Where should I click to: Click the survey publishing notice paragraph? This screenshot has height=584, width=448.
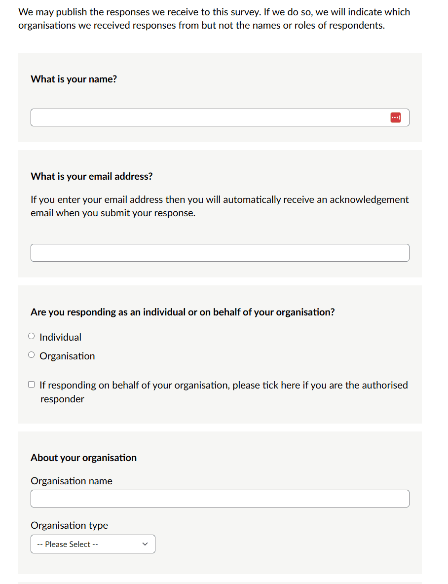pyautogui.click(x=214, y=18)
